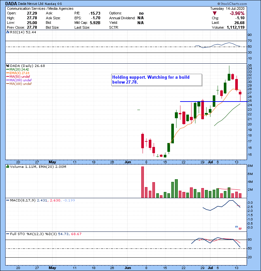
Task: Click the Tuesday 14-Jul-2020 date label
Action: pyautogui.click(x=227, y=8)
